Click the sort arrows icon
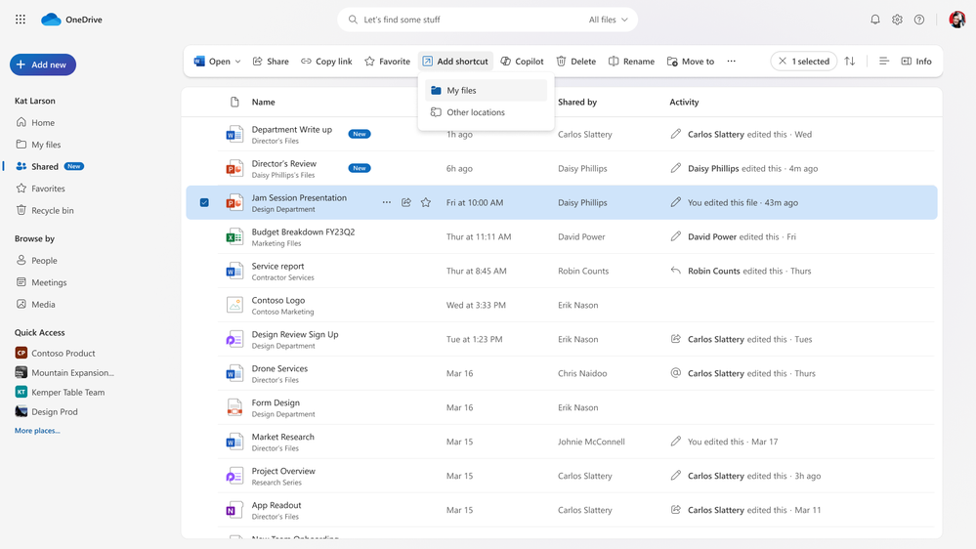This screenshot has height=549, width=976. click(850, 62)
